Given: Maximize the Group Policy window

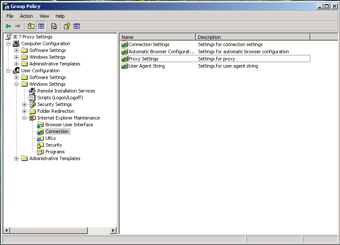Looking at the screenshot, I should click(x=327, y=6).
